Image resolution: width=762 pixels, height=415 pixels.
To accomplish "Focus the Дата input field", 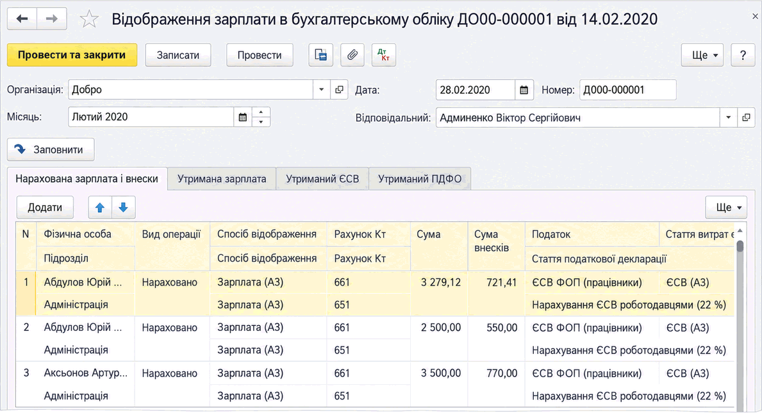I will (x=476, y=90).
